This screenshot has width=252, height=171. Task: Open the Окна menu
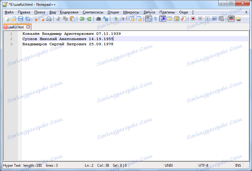183,12
